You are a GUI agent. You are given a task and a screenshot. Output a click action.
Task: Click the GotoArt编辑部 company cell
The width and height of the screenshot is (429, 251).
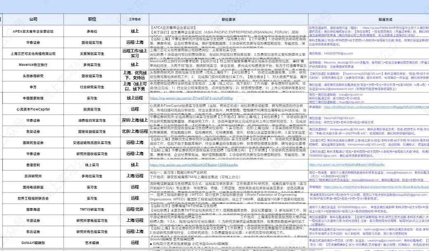(33, 243)
